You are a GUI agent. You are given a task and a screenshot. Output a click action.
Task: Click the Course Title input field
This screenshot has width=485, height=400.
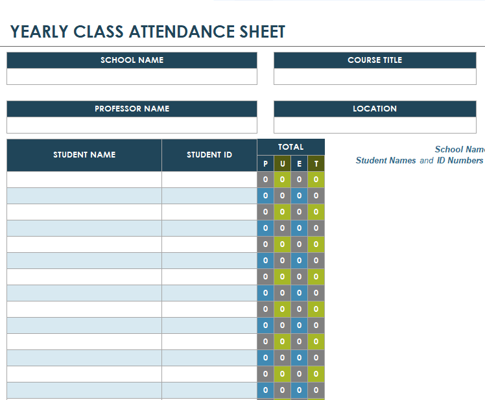[375, 76]
